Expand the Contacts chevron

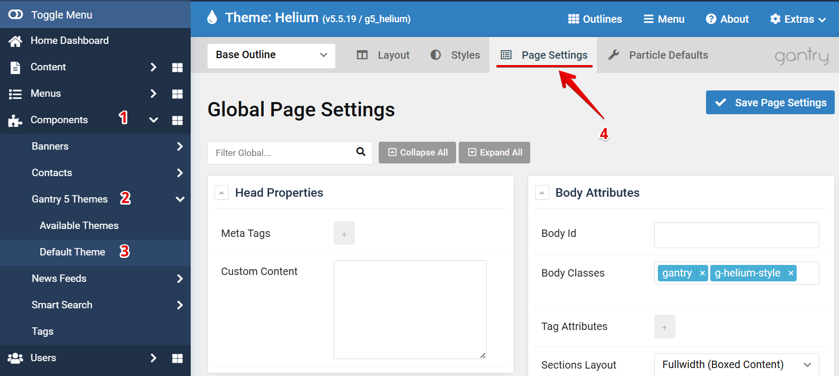[180, 173]
